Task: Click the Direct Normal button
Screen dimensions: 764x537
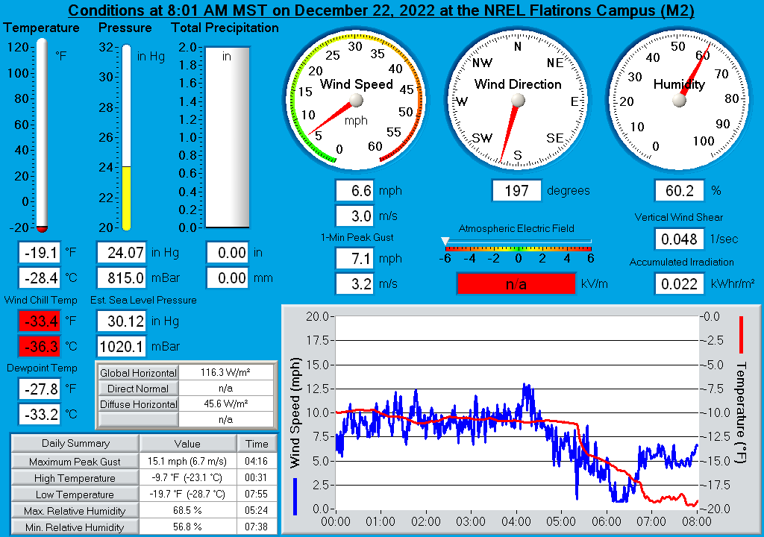Action: 138,389
